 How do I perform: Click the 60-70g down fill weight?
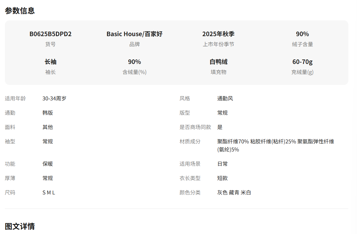click(x=302, y=62)
